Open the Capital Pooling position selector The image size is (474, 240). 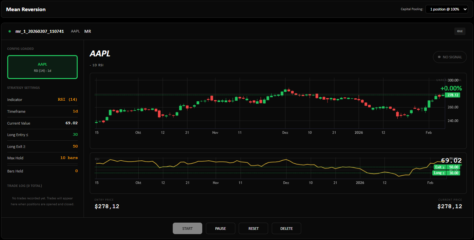click(x=447, y=9)
